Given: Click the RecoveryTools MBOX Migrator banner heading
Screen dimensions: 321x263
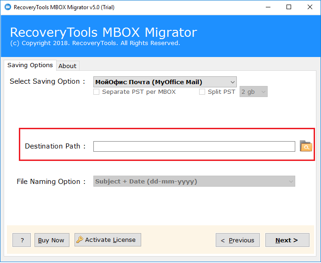Looking at the screenshot, I should [103, 32].
